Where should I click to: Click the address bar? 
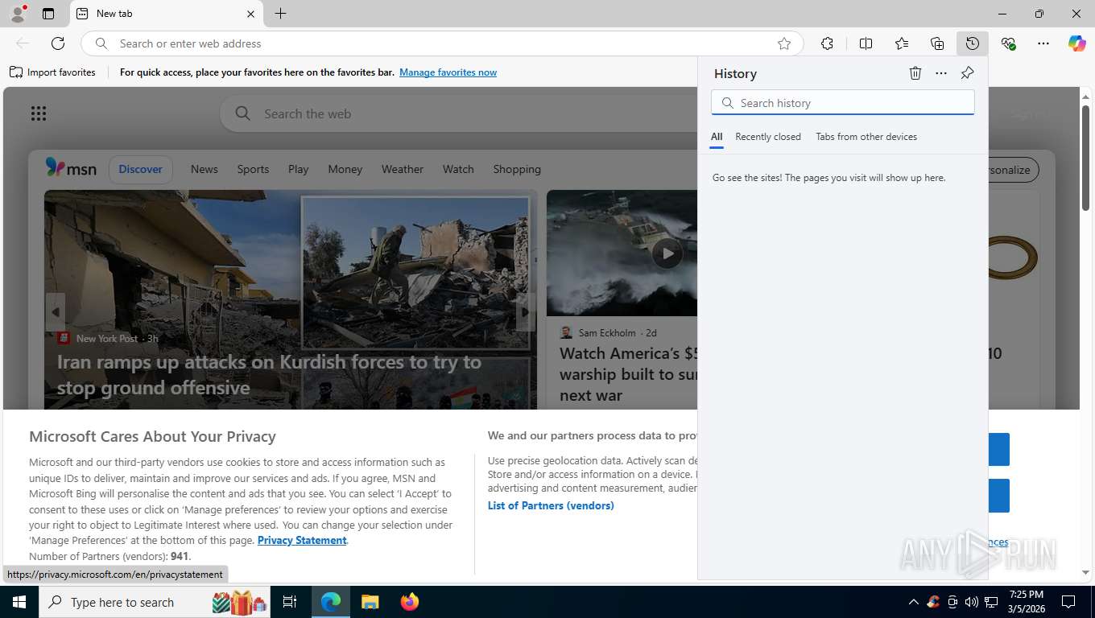[443, 43]
